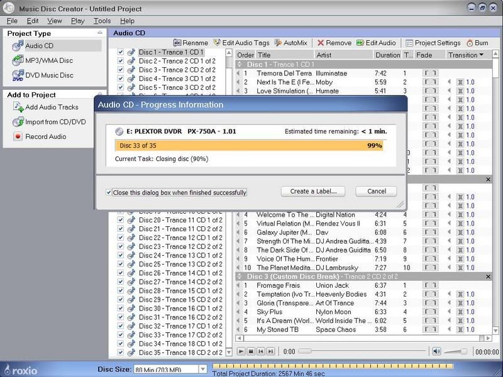Start Record Audio
This screenshot has height=377, width=503.
pyautogui.click(x=40, y=136)
